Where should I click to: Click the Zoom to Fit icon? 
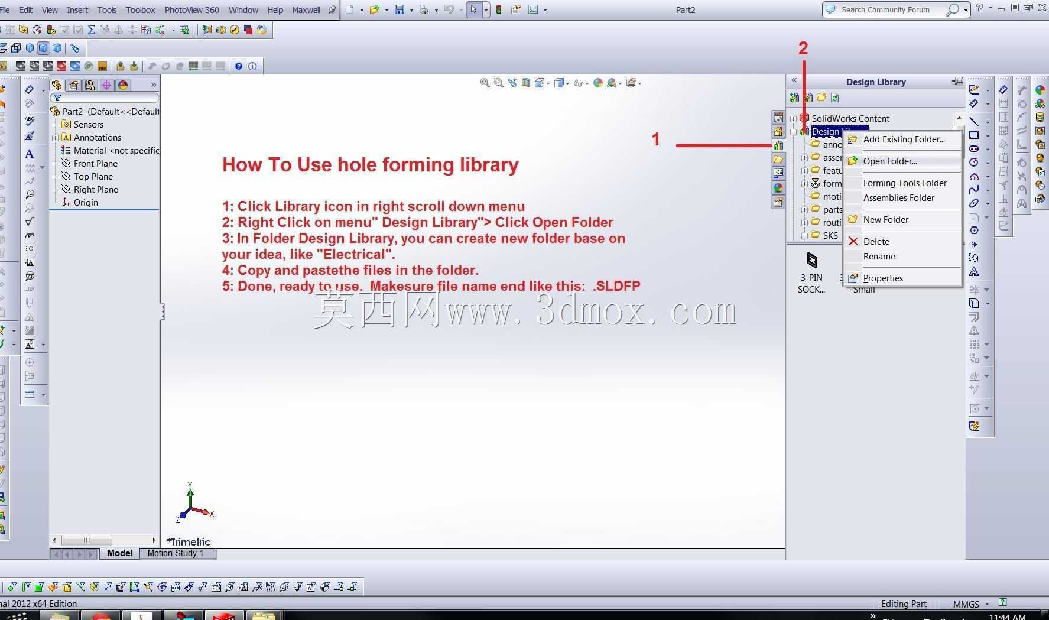click(x=485, y=83)
